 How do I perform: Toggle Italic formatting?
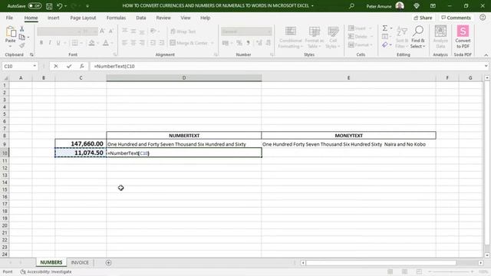click(49, 43)
